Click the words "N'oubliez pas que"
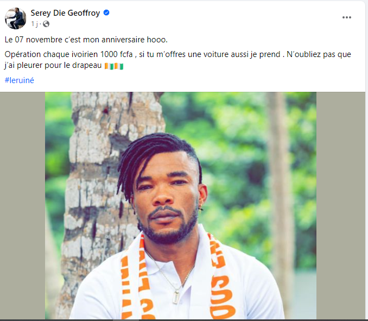The height and width of the screenshot is (321, 368). 320,54
